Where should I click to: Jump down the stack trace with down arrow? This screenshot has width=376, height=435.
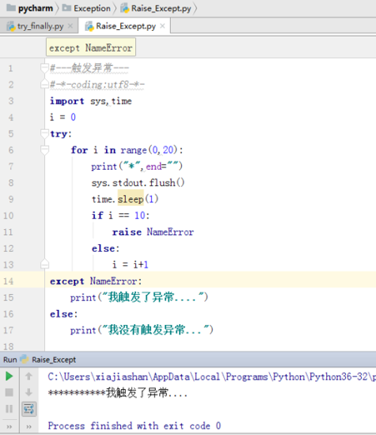coord(28,392)
